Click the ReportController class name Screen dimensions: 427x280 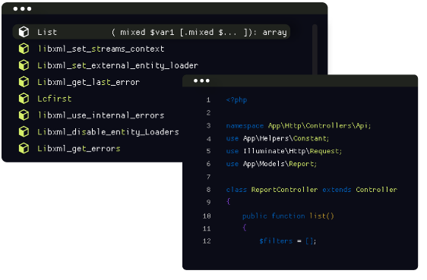point(284,190)
